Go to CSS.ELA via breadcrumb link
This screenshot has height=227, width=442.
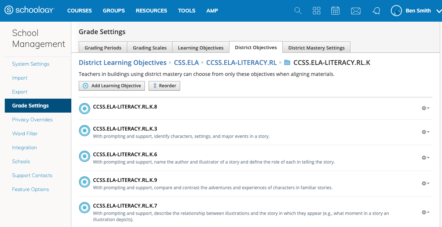tap(186, 62)
